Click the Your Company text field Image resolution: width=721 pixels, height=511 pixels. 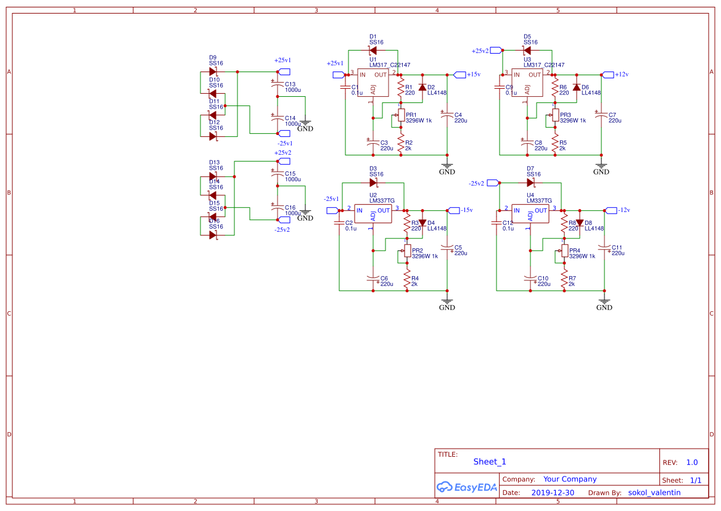point(569,479)
